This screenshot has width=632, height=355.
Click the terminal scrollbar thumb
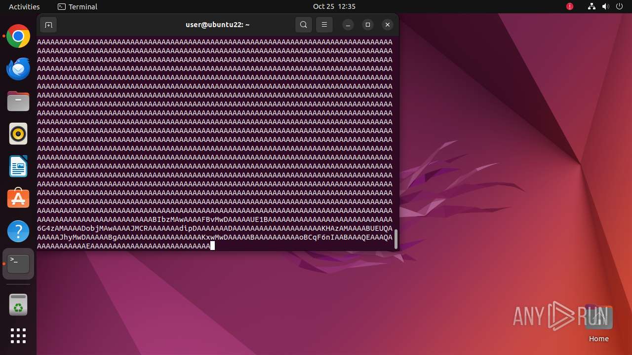coord(396,239)
